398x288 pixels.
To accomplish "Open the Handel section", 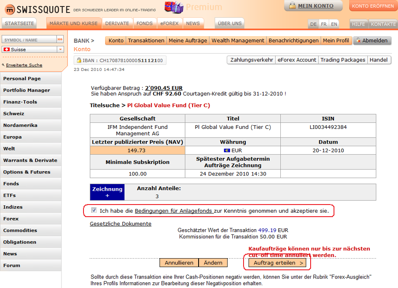I will point(379,60).
